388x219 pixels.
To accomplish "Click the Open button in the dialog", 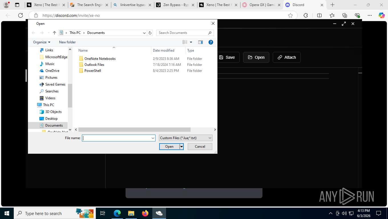I will click(169, 147).
